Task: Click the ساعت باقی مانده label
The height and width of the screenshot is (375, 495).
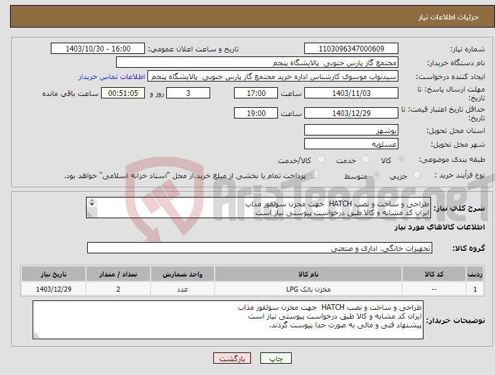Action: 70,94
